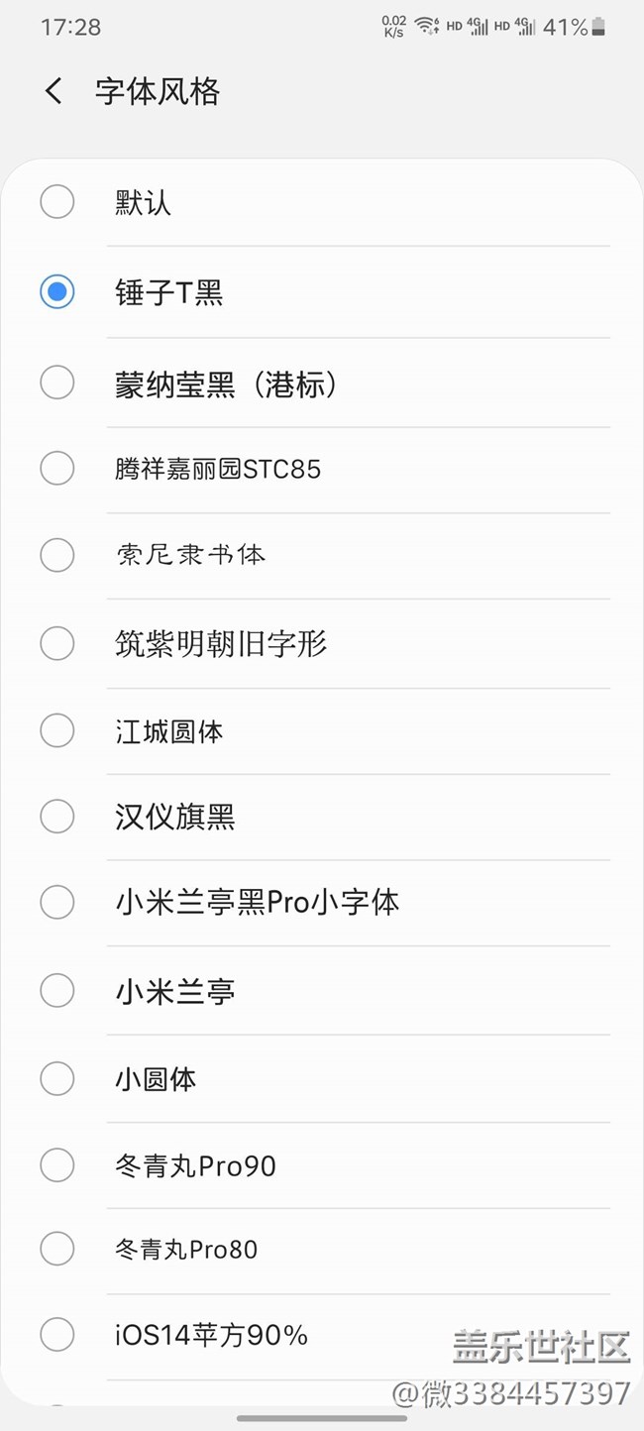The height and width of the screenshot is (1431, 644).
Task: Enable the 筑紫明朝旧字形 radio button
Action: click(x=56, y=643)
